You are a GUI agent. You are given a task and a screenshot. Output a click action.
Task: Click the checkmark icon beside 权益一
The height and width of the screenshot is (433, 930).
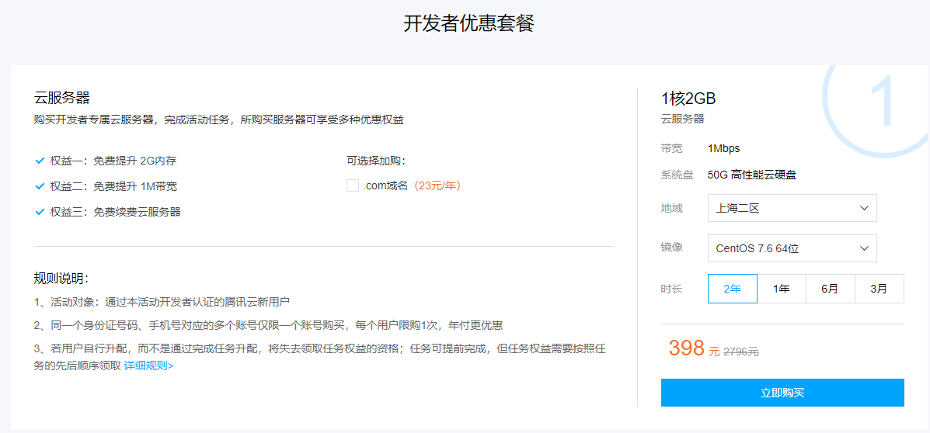[x=40, y=161]
